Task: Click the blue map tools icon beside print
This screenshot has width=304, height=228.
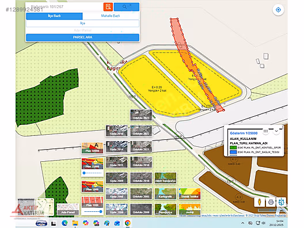Action: [282, 202]
